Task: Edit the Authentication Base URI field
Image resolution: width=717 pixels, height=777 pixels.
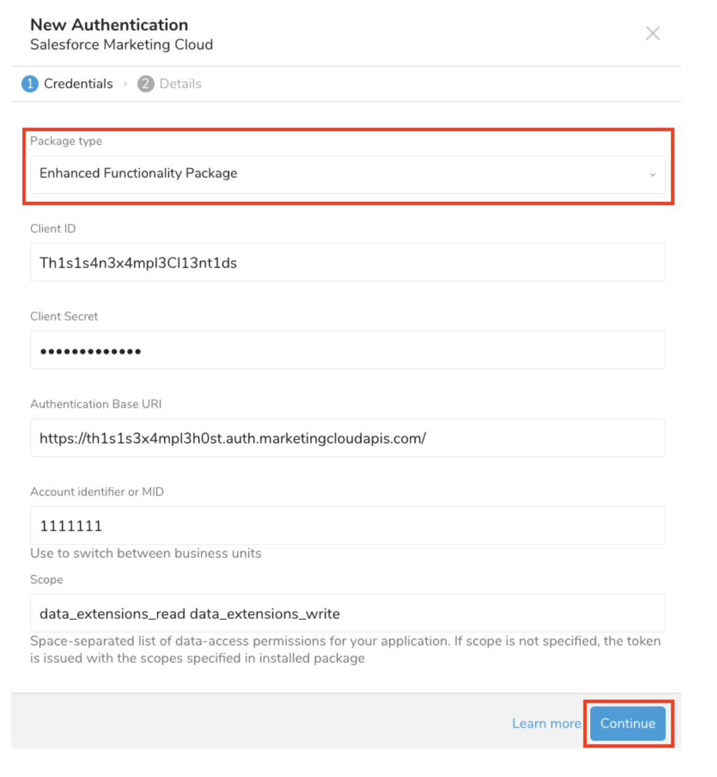Action: coord(347,438)
